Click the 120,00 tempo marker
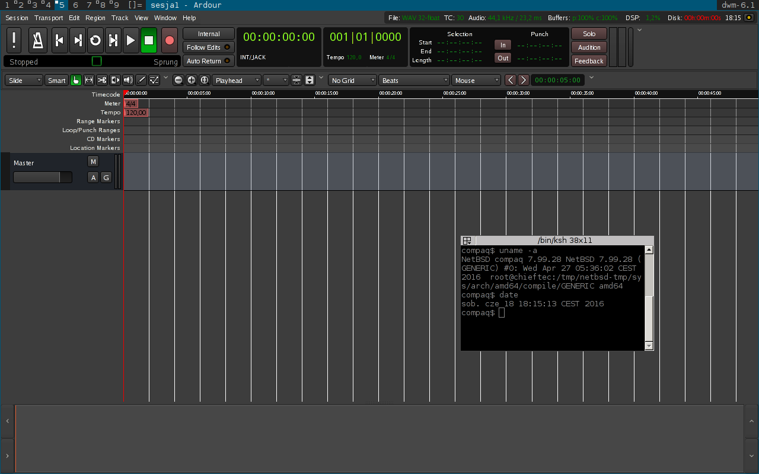This screenshot has width=759, height=474. pos(136,113)
